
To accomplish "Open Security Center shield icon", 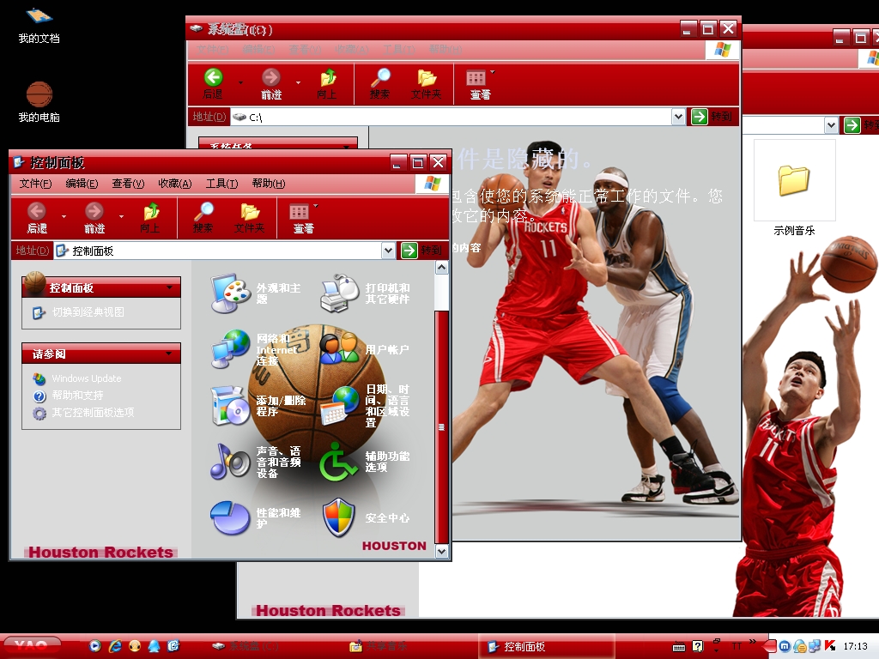I will (340, 517).
